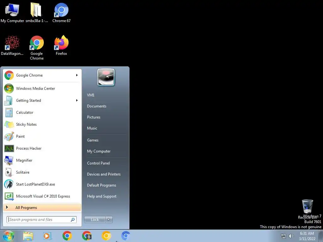Open Pictures library

(94, 117)
